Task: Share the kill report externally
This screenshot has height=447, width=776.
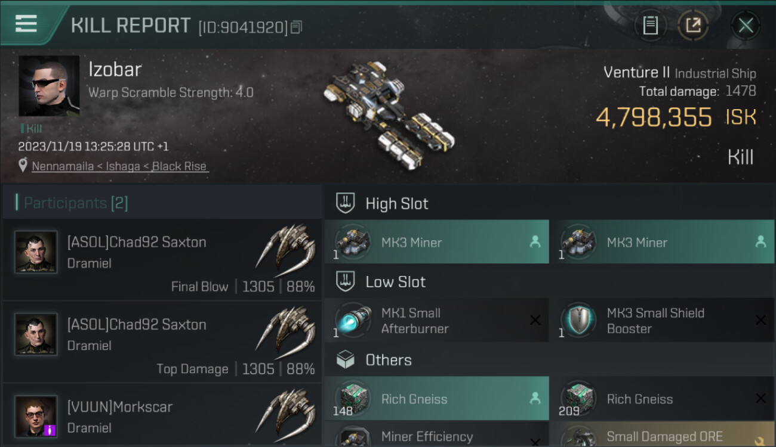Action: tap(693, 25)
